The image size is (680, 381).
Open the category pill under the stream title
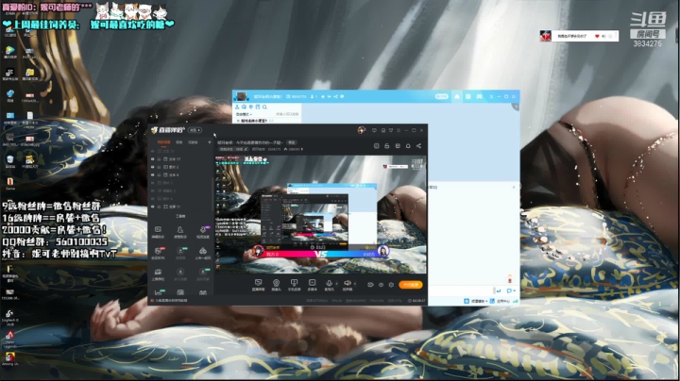click(x=233, y=149)
